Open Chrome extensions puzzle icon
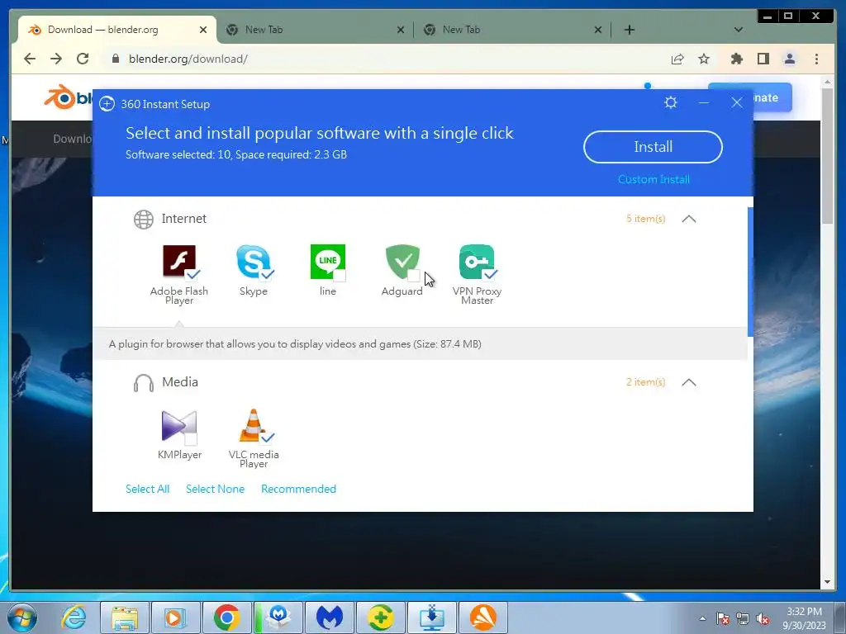The image size is (846, 634). [x=736, y=59]
